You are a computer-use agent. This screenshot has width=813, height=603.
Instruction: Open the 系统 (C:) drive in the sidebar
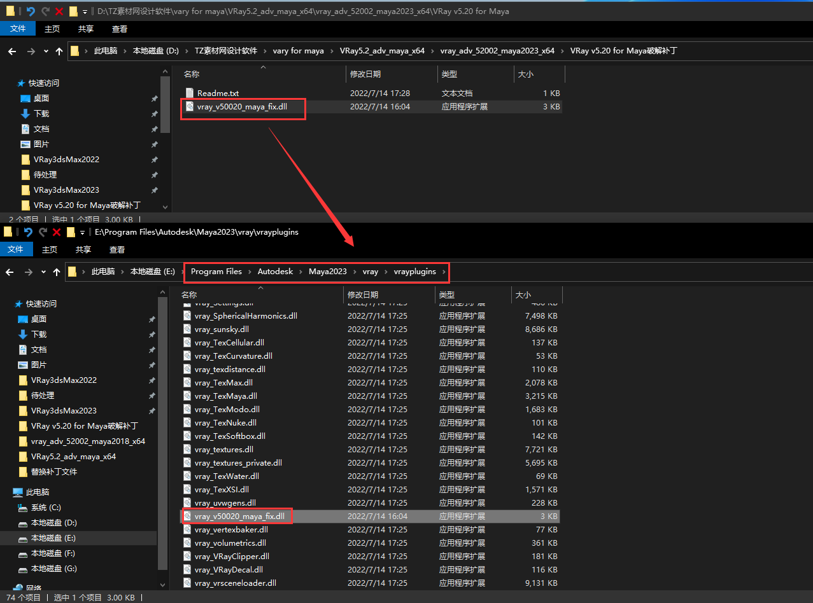click(46, 508)
